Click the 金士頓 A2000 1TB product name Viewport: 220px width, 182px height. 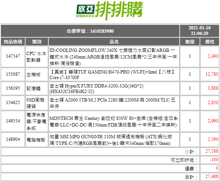(x=113, y=103)
